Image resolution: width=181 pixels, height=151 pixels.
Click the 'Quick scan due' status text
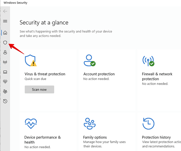click(x=36, y=79)
